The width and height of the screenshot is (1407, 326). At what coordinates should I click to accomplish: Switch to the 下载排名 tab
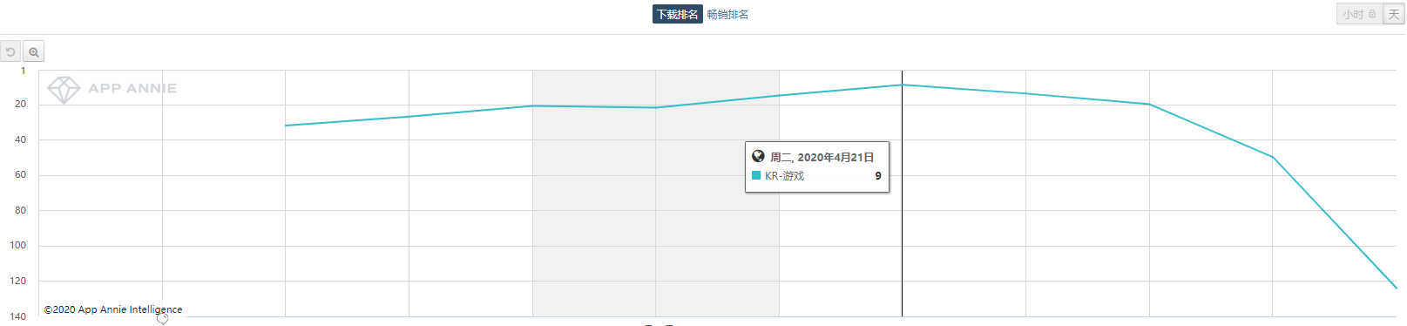point(677,14)
